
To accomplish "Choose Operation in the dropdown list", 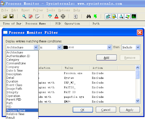I will click(x=22, y=96).
